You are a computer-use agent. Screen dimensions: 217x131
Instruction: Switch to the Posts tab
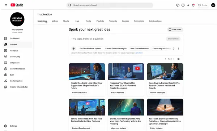click(88, 21)
